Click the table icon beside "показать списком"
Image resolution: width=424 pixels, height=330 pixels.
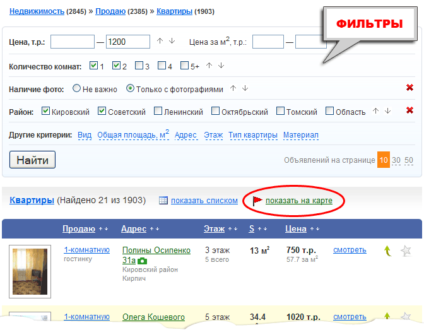tap(163, 201)
